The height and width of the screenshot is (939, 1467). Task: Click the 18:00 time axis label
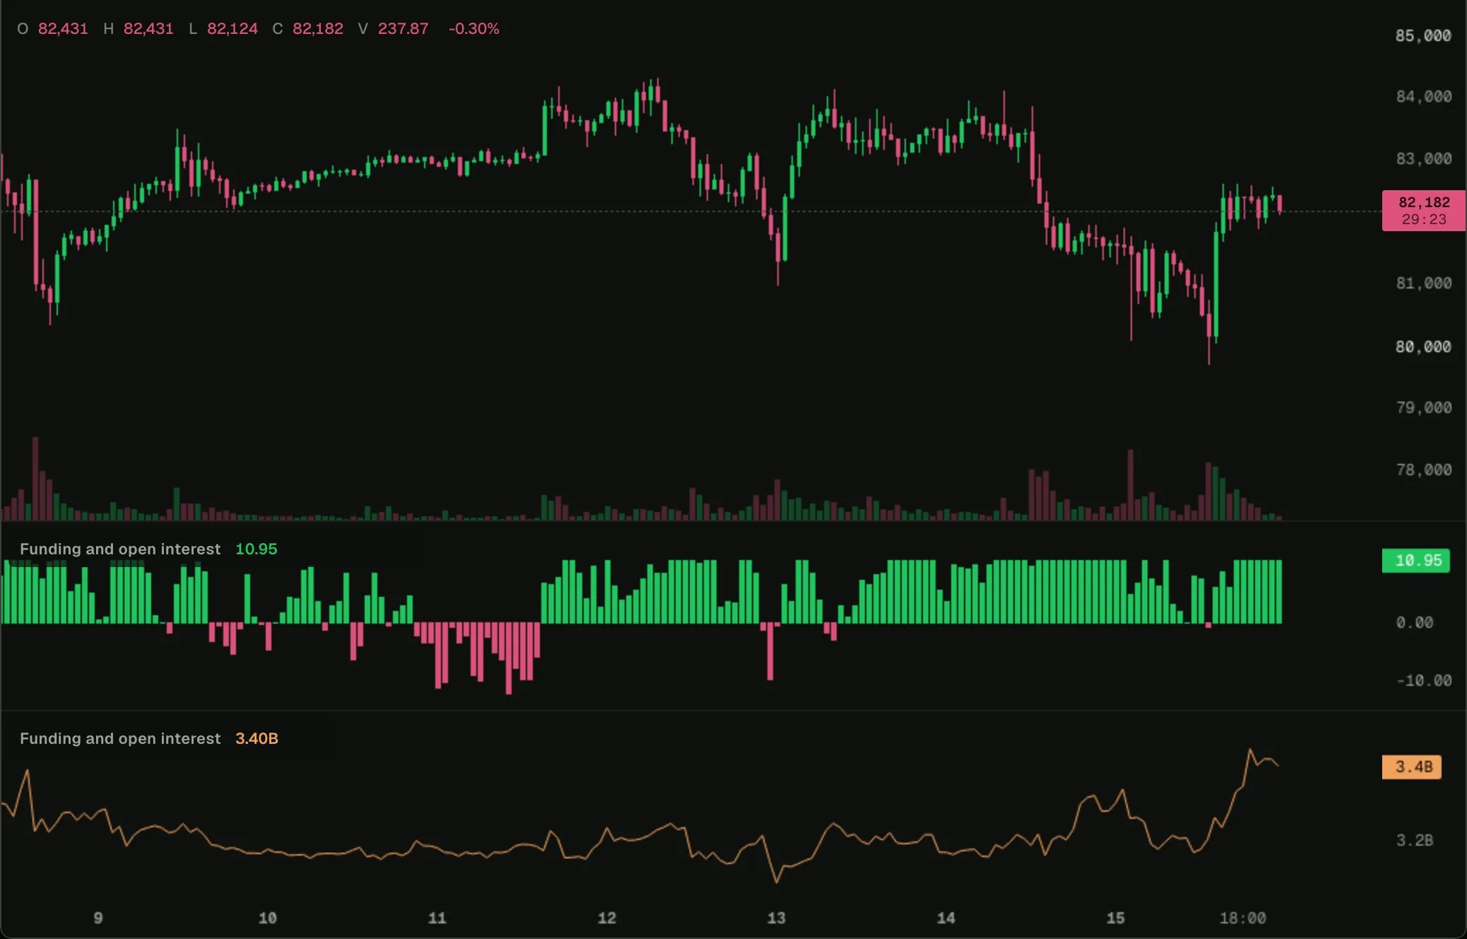tap(1243, 918)
